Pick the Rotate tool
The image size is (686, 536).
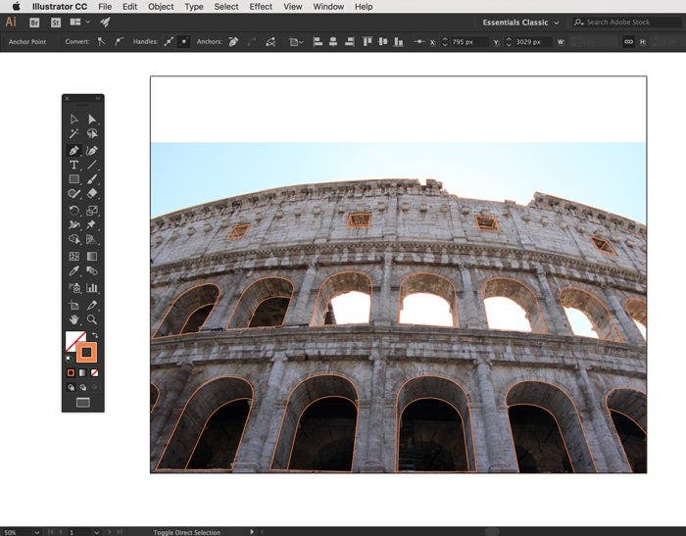pos(73,210)
